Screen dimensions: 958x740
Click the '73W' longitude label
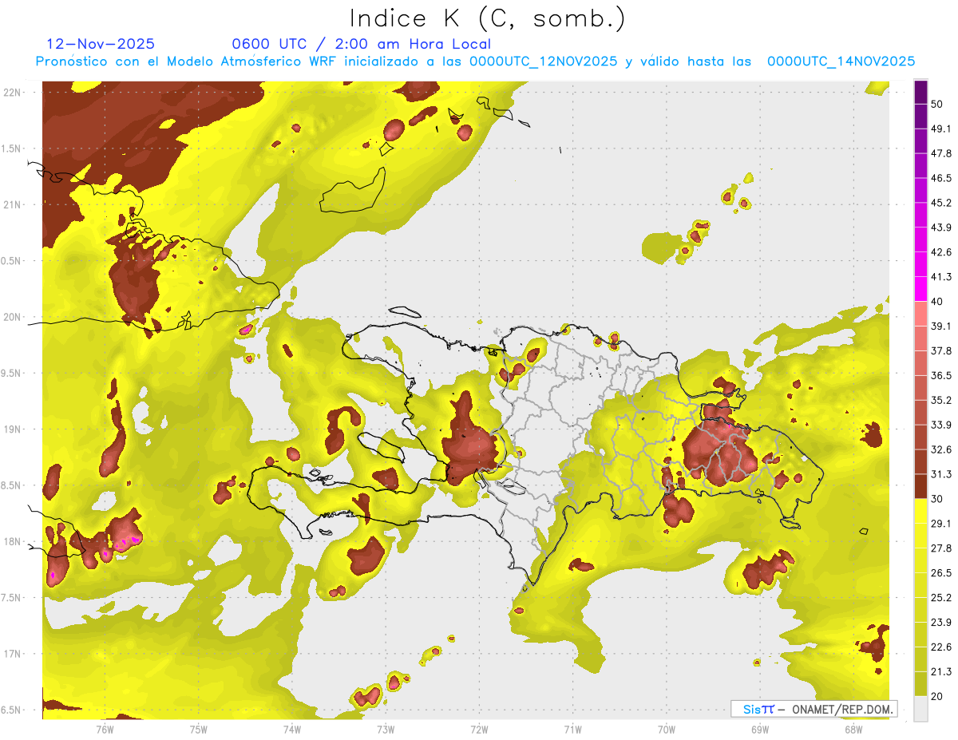pyautogui.click(x=386, y=729)
